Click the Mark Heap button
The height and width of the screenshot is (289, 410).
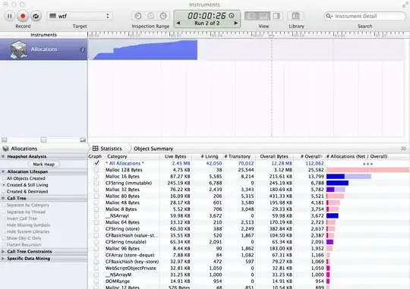[x=44, y=164]
